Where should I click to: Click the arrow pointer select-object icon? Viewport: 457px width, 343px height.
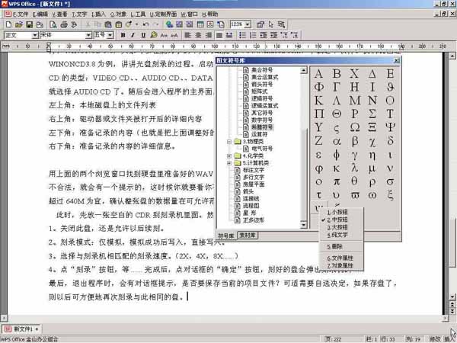click(271, 24)
